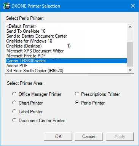The image size is (139, 146).
Task: Pick Microsoft XPS Document Writer entry
Action: point(66,51)
